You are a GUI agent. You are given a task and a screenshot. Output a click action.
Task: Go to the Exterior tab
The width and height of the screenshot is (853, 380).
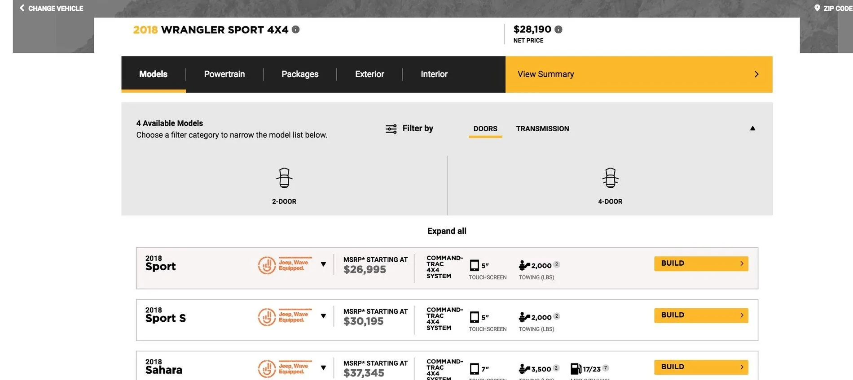369,74
